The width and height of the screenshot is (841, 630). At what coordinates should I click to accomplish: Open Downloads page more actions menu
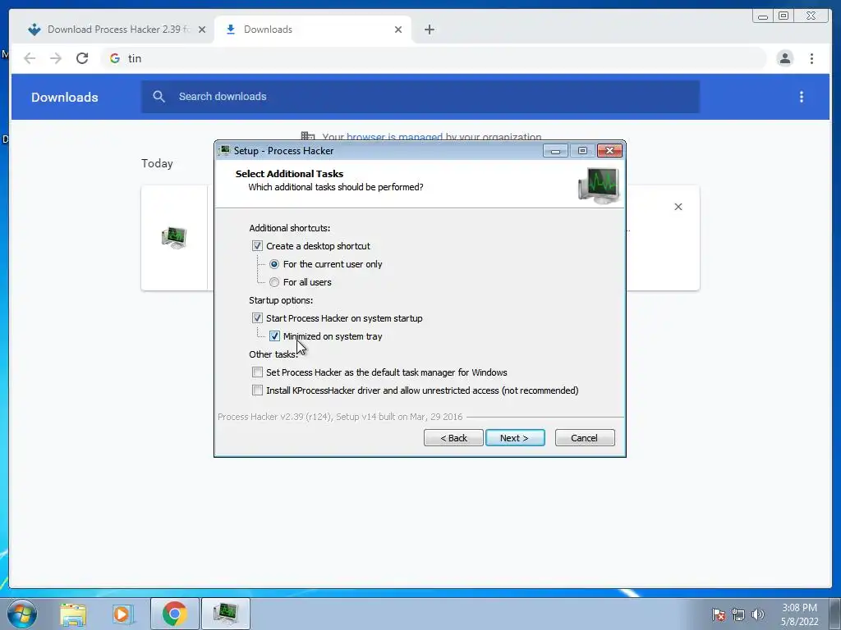(x=802, y=97)
